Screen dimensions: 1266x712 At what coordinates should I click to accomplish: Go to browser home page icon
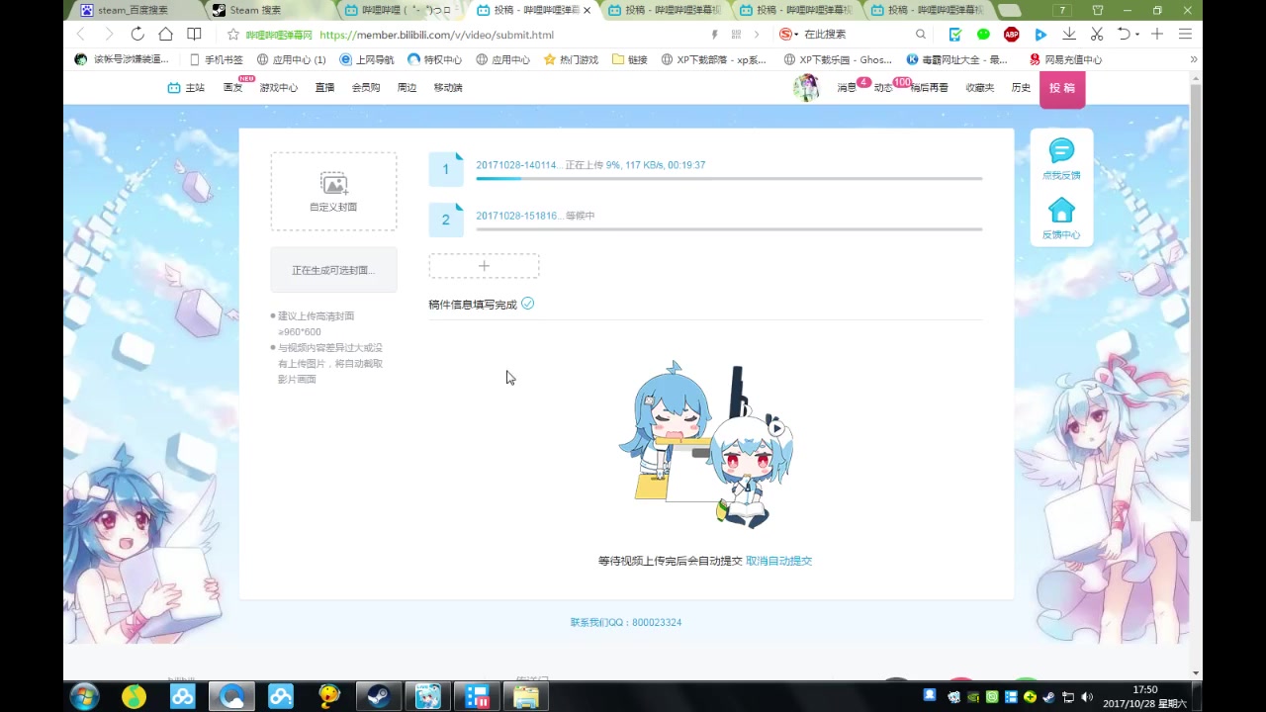click(165, 35)
